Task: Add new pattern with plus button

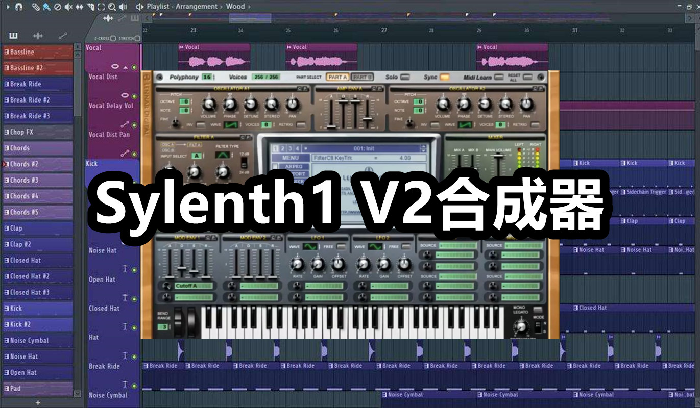Action: coord(38,403)
